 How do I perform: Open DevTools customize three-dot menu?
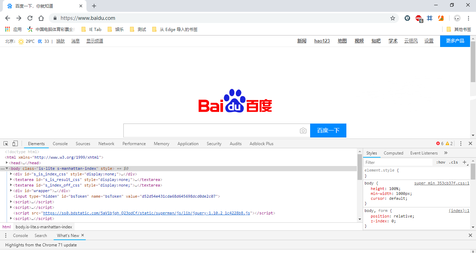click(x=461, y=143)
